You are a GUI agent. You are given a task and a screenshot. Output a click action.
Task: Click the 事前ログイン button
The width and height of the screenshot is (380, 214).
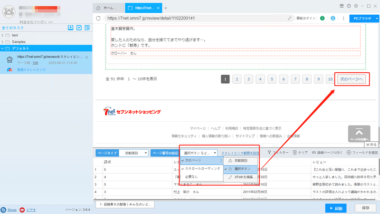coord(306,18)
